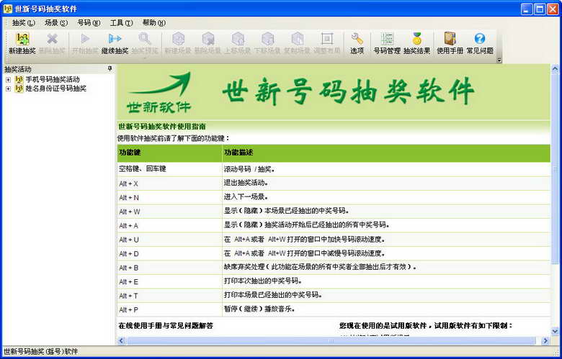Open the toolbar overflow options arrow
The image size is (562, 359).
[x=499, y=60]
